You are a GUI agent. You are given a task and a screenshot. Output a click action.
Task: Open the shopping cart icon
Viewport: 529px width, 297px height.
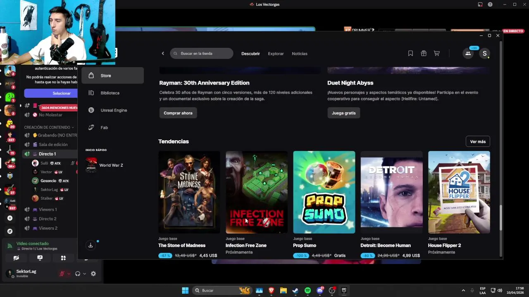436,53
